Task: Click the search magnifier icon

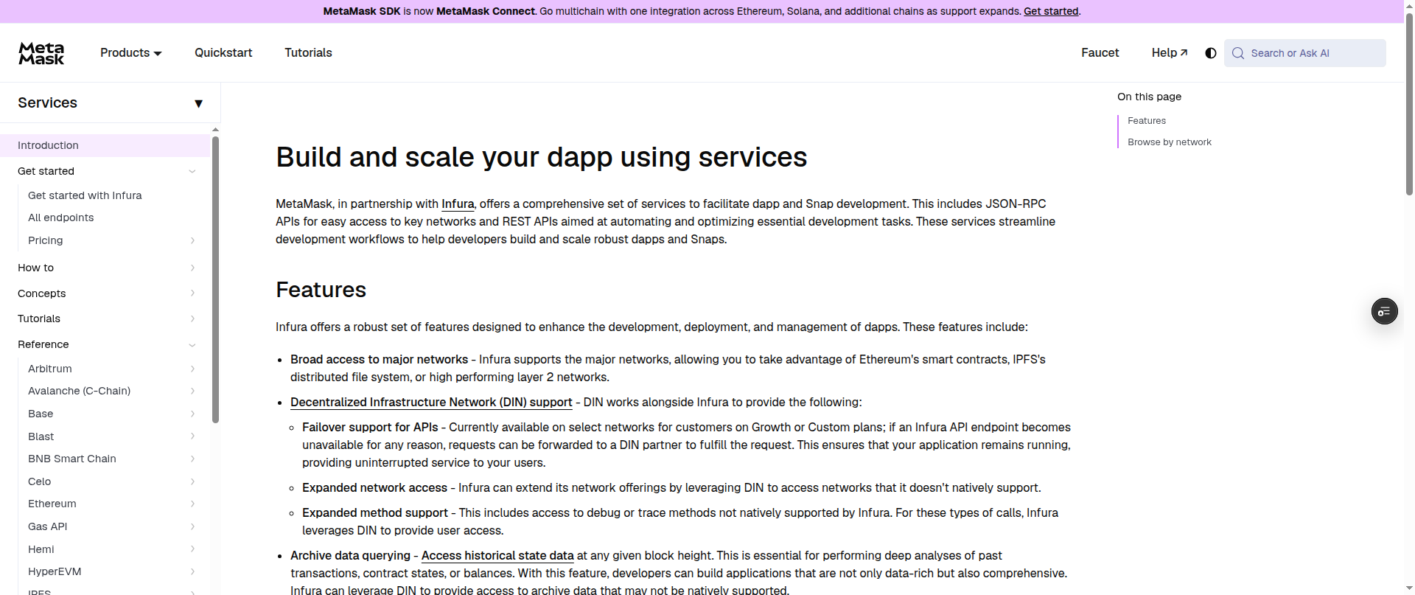Action: 1238,53
